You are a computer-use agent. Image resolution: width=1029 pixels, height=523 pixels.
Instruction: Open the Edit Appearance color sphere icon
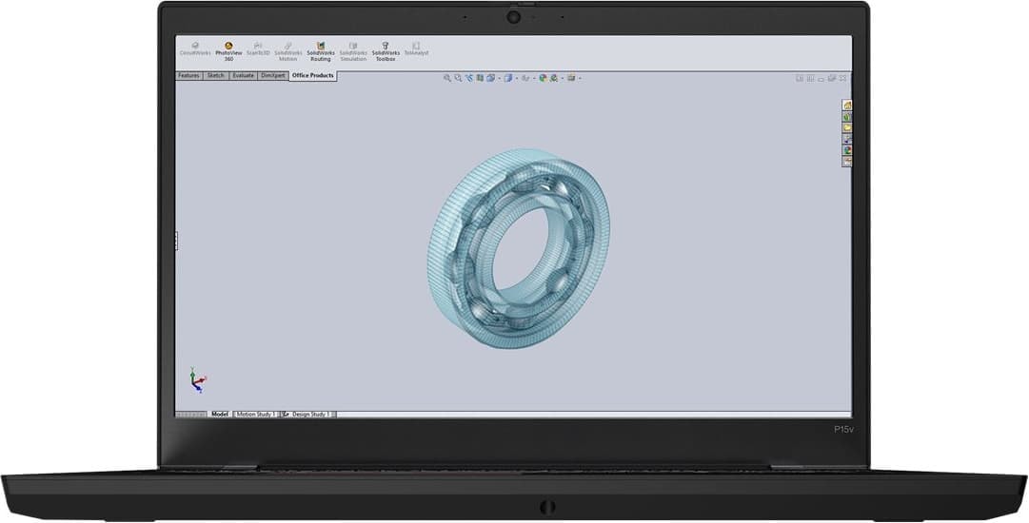(543, 78)
